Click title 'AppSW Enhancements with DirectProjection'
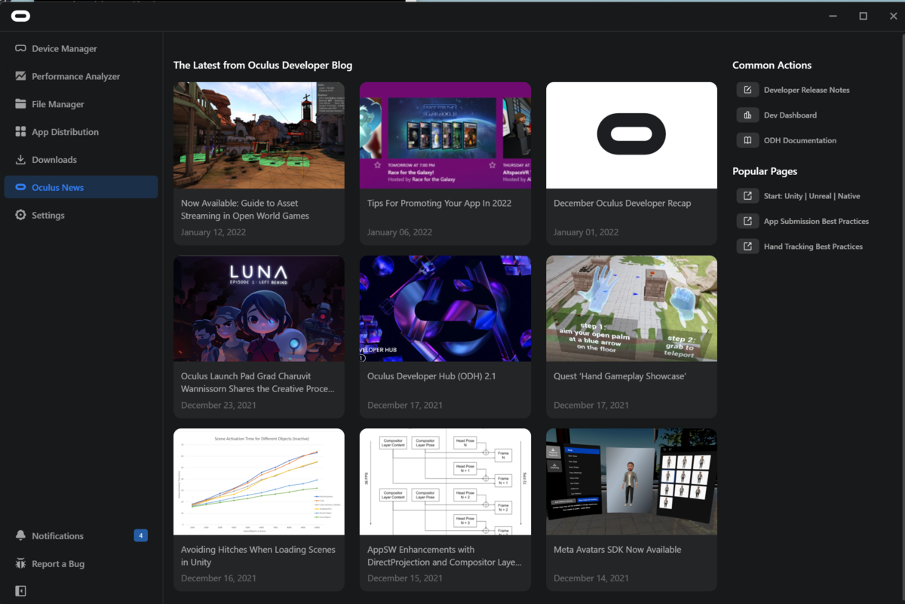The image size is (905, 604). tap(444, 556)
